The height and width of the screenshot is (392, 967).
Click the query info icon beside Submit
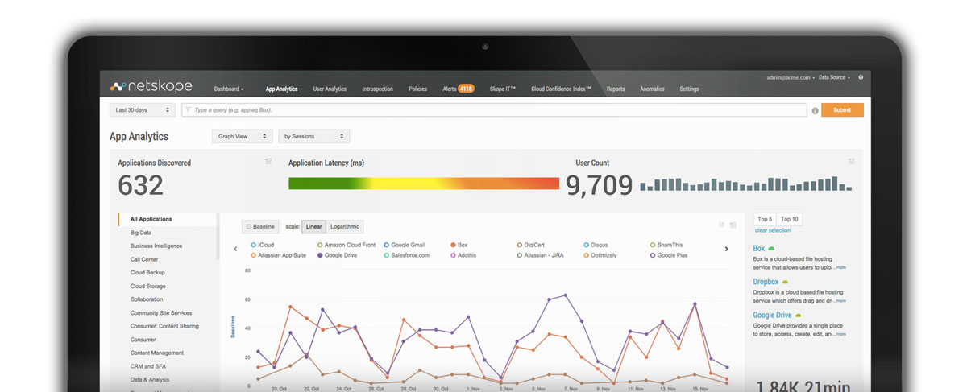814,110
